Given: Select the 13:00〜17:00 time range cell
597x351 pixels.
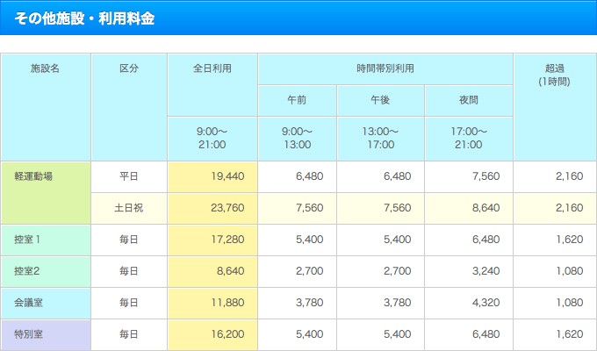Looking at the screenshot, I should (x=380, y=139).
